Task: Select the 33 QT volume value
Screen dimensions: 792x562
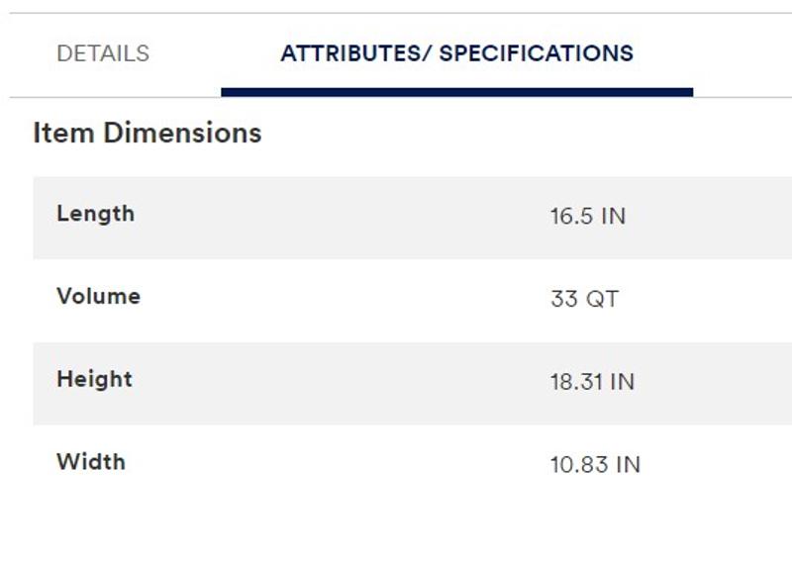Action: [x=584, y=299]
